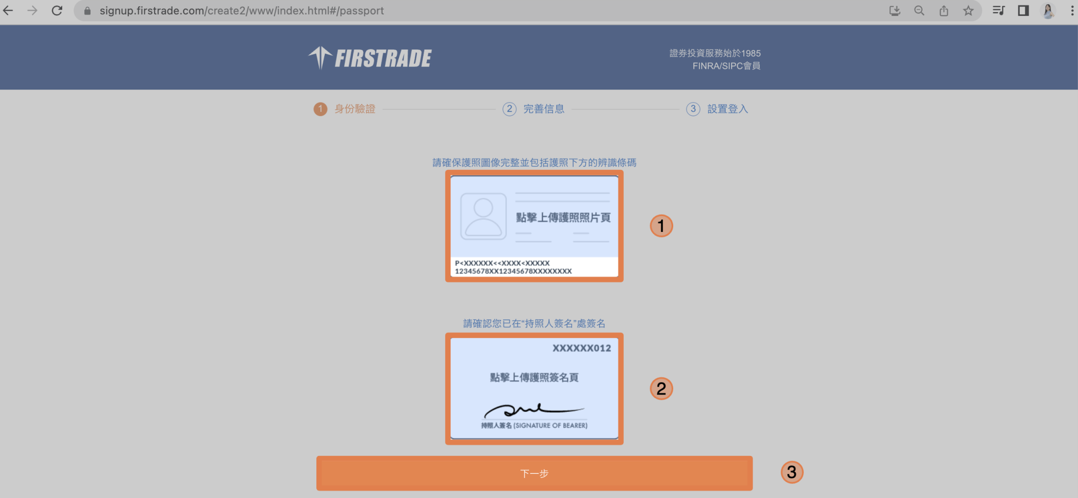
Task: Open the side panel icon in browser toolbar
Action: (1023, 11)
